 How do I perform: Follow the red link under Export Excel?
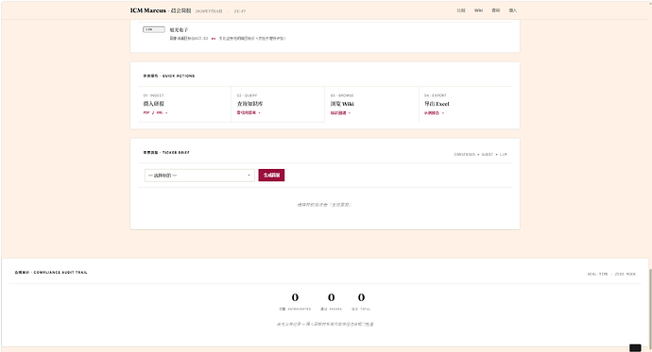[434, 113]
